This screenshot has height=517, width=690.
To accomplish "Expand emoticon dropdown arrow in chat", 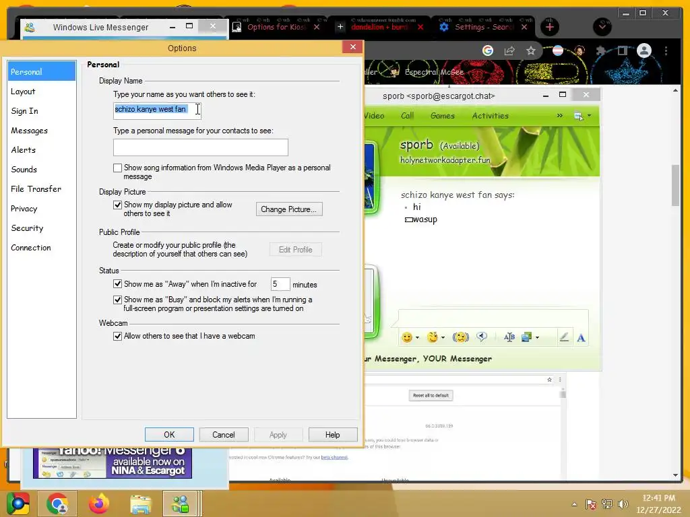I will click(x=417, y=338).
